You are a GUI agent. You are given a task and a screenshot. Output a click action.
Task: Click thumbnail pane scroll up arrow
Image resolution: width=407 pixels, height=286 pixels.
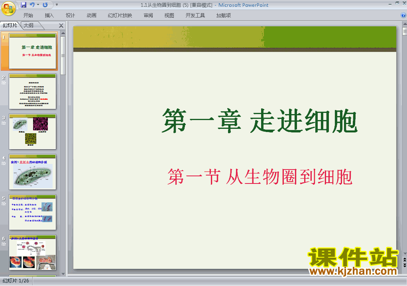coord(63,33)
